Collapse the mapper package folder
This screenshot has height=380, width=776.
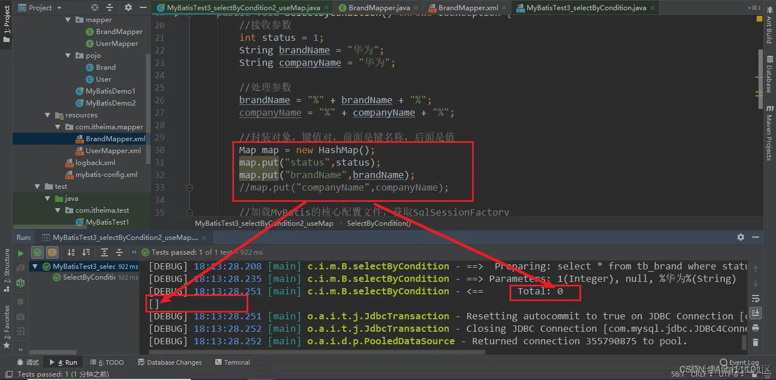tap(69, 20)
